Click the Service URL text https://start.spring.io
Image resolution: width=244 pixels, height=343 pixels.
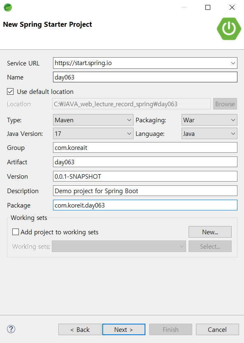83,63
